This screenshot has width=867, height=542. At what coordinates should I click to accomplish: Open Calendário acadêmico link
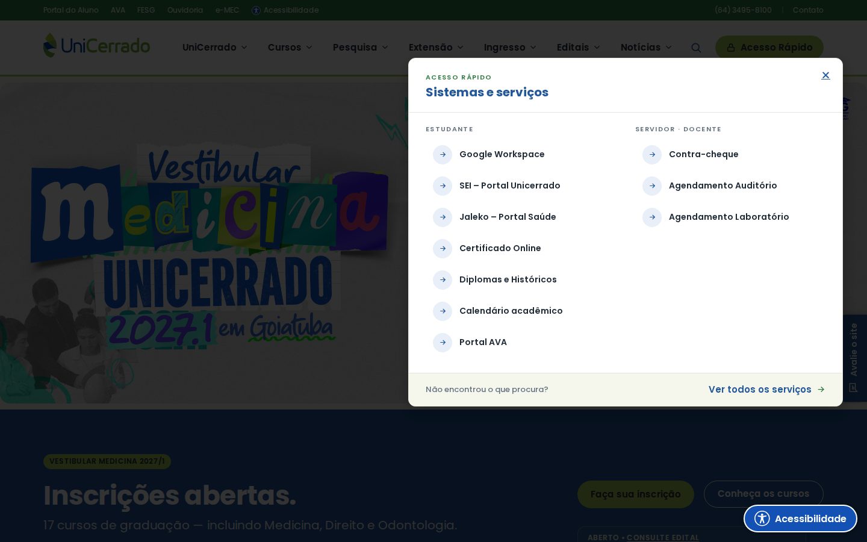click(x=511, y=311)
